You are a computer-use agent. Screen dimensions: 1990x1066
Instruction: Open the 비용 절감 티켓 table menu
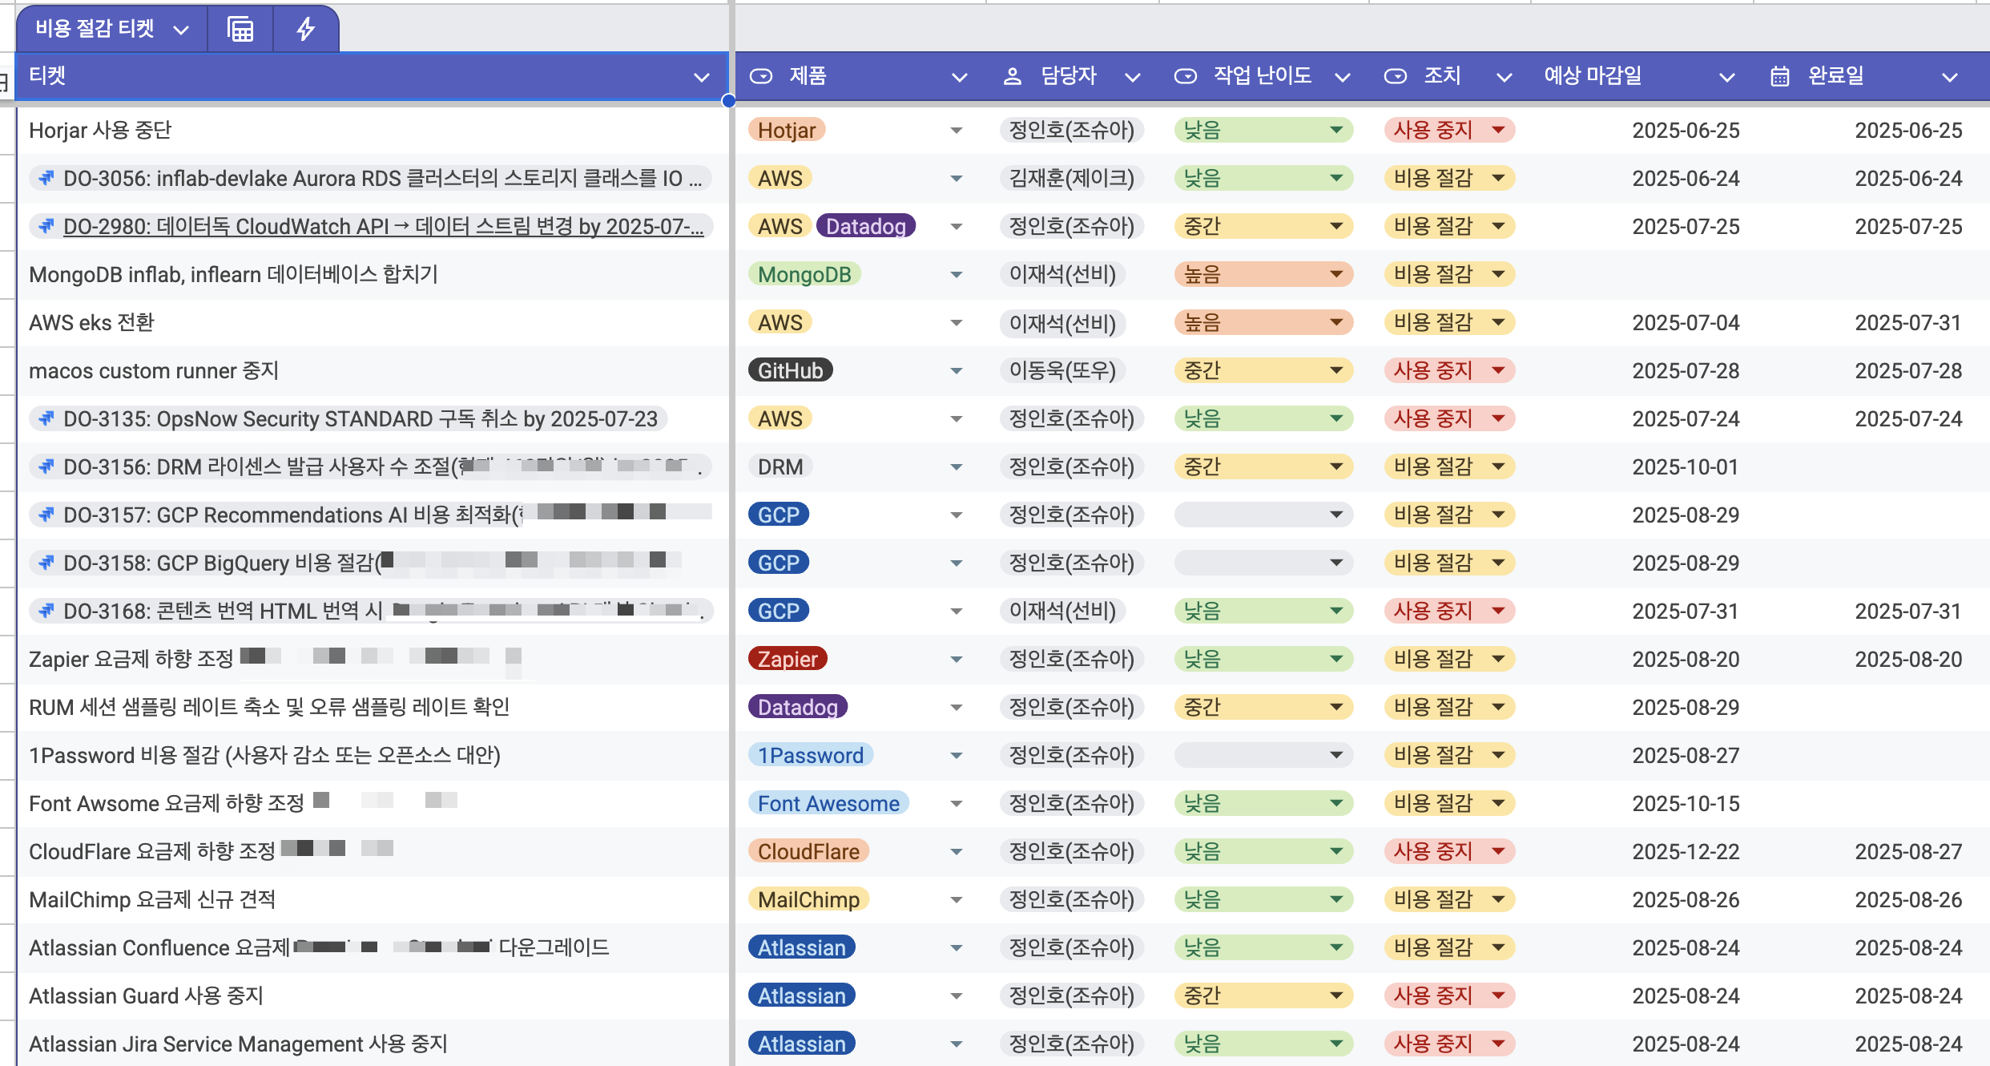point(181,30)
